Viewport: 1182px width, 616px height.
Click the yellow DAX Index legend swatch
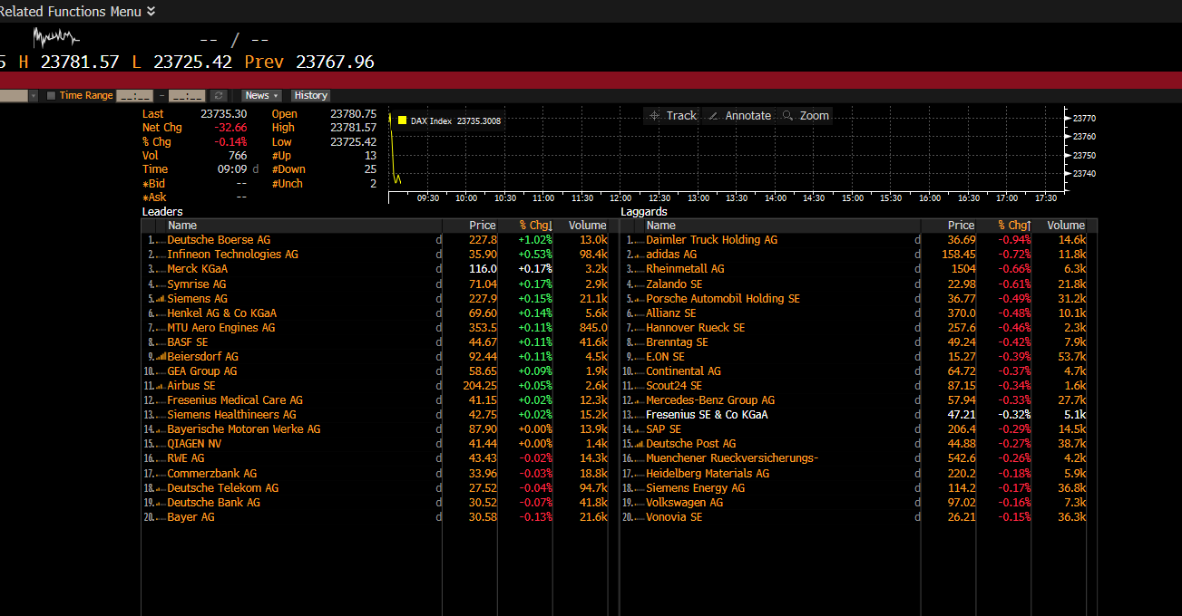[x=402, y=120]
